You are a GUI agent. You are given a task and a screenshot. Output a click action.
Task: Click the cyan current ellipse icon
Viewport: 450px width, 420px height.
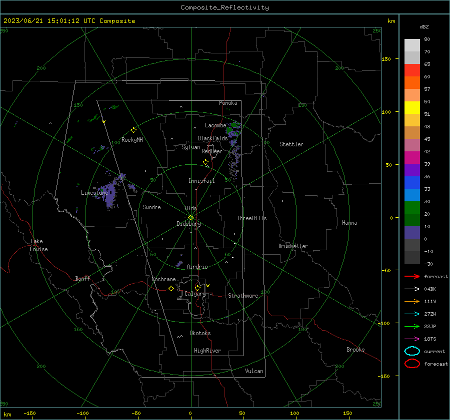pos(412,351)
